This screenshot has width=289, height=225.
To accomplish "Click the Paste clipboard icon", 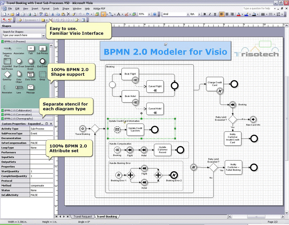I will [63, 14].
